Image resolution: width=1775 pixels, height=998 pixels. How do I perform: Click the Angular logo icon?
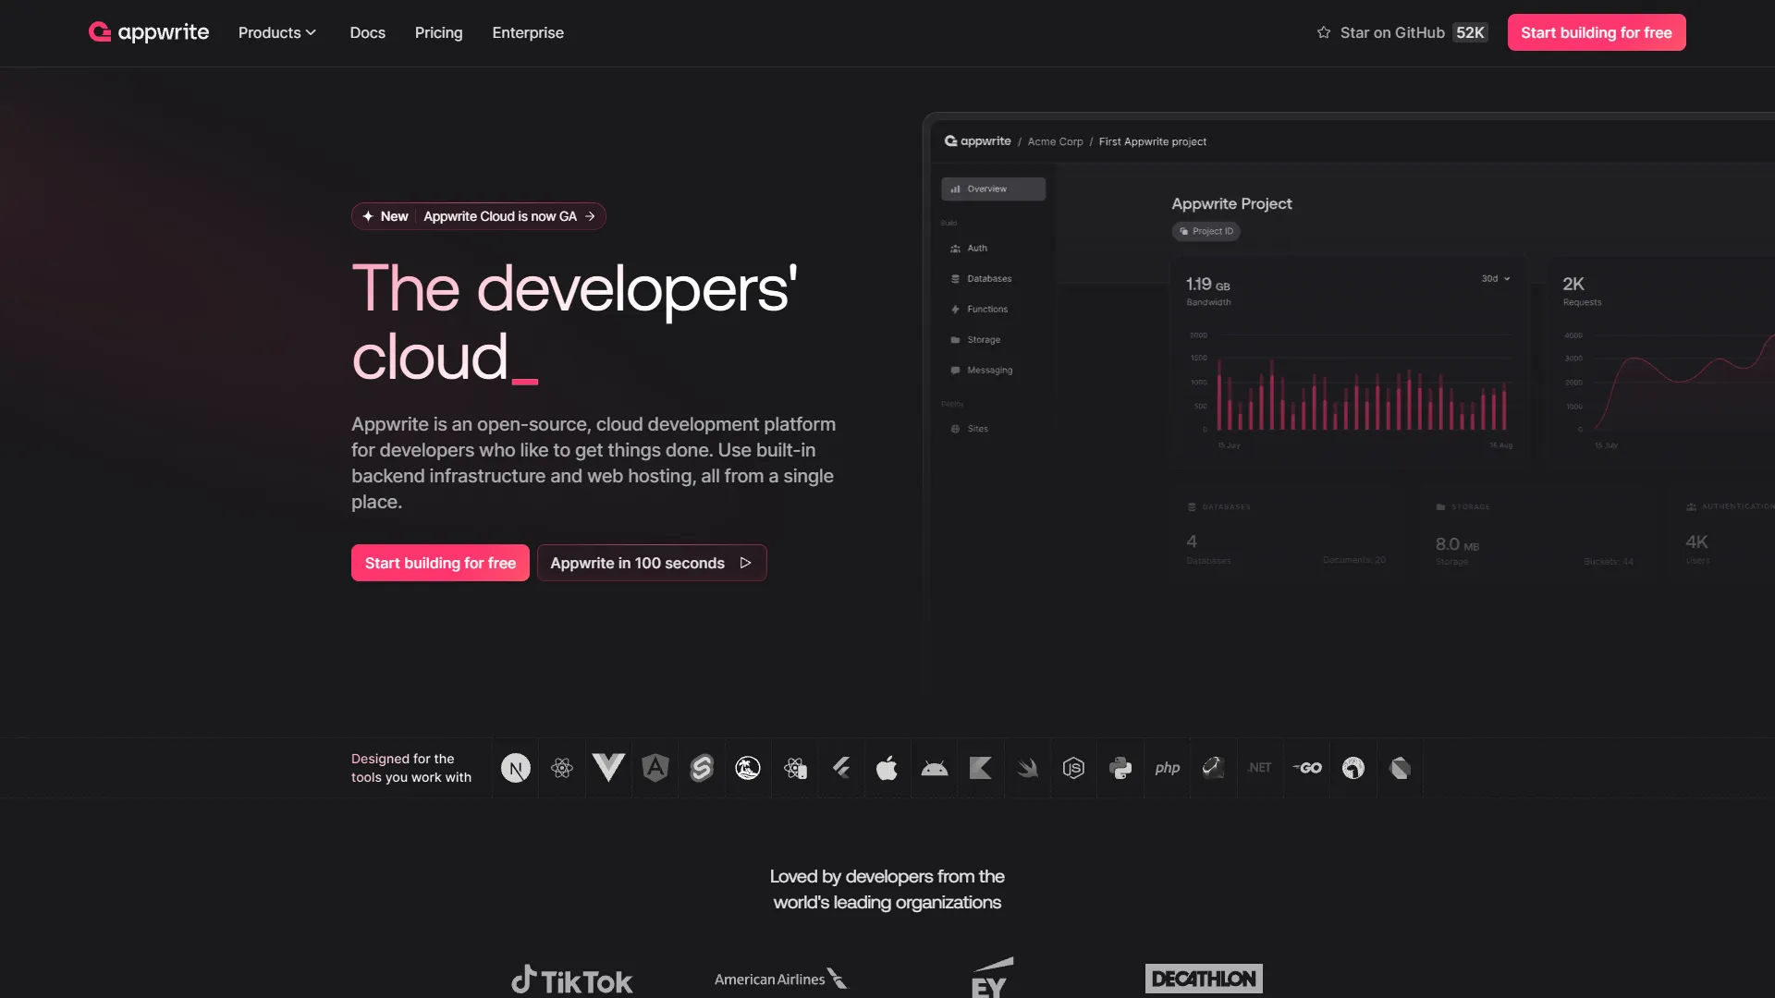(655, 768)
